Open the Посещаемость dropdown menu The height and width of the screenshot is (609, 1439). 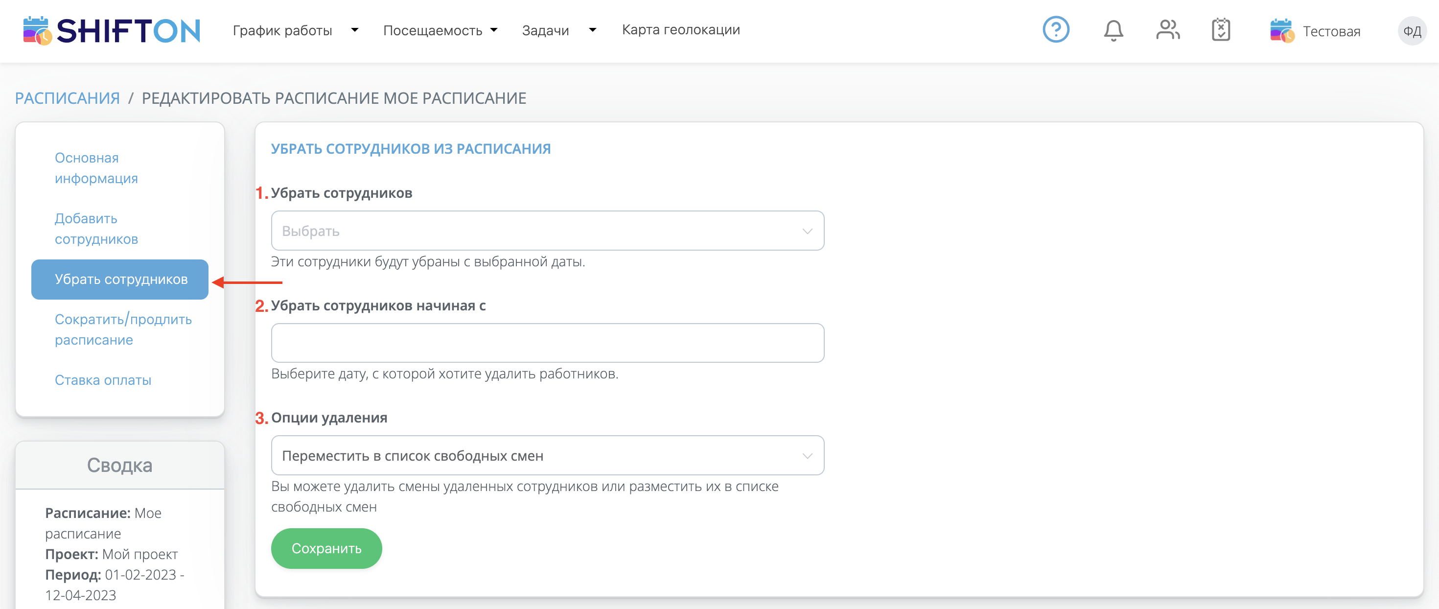tap(432, 30)
